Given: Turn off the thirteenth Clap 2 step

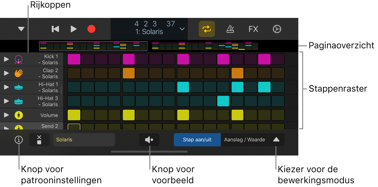Looking at the screenshot, I should [x=237, y=73].
